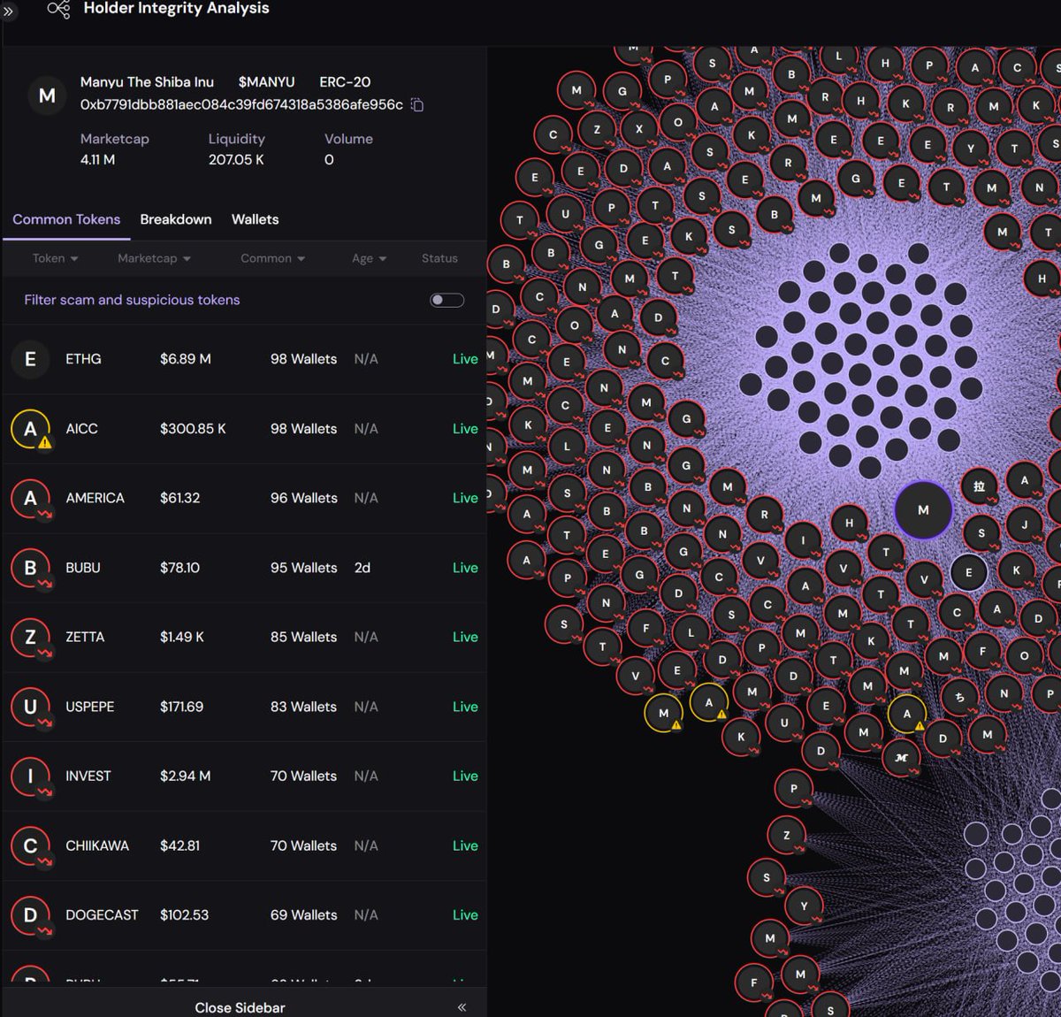Click INVEST $2.94 M marketcap

point(185,776)
